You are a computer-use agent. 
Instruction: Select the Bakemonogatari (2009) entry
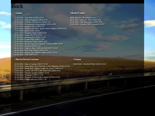(x=31, y=20)
